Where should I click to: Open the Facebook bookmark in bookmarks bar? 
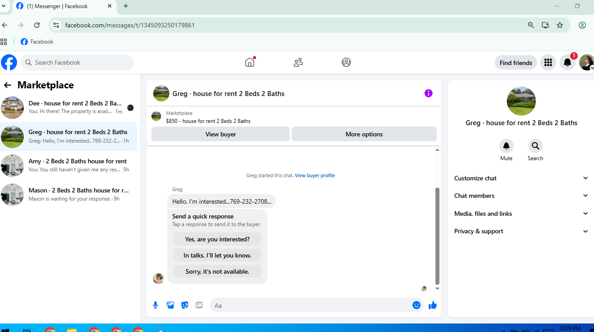(x=37, y=42)
